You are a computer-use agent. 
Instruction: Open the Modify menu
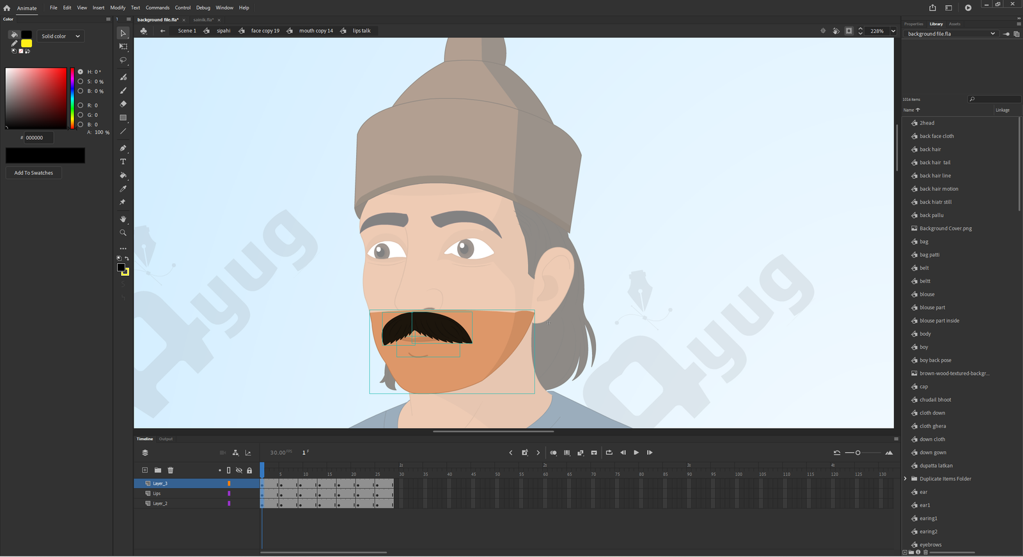coord(118,8)
